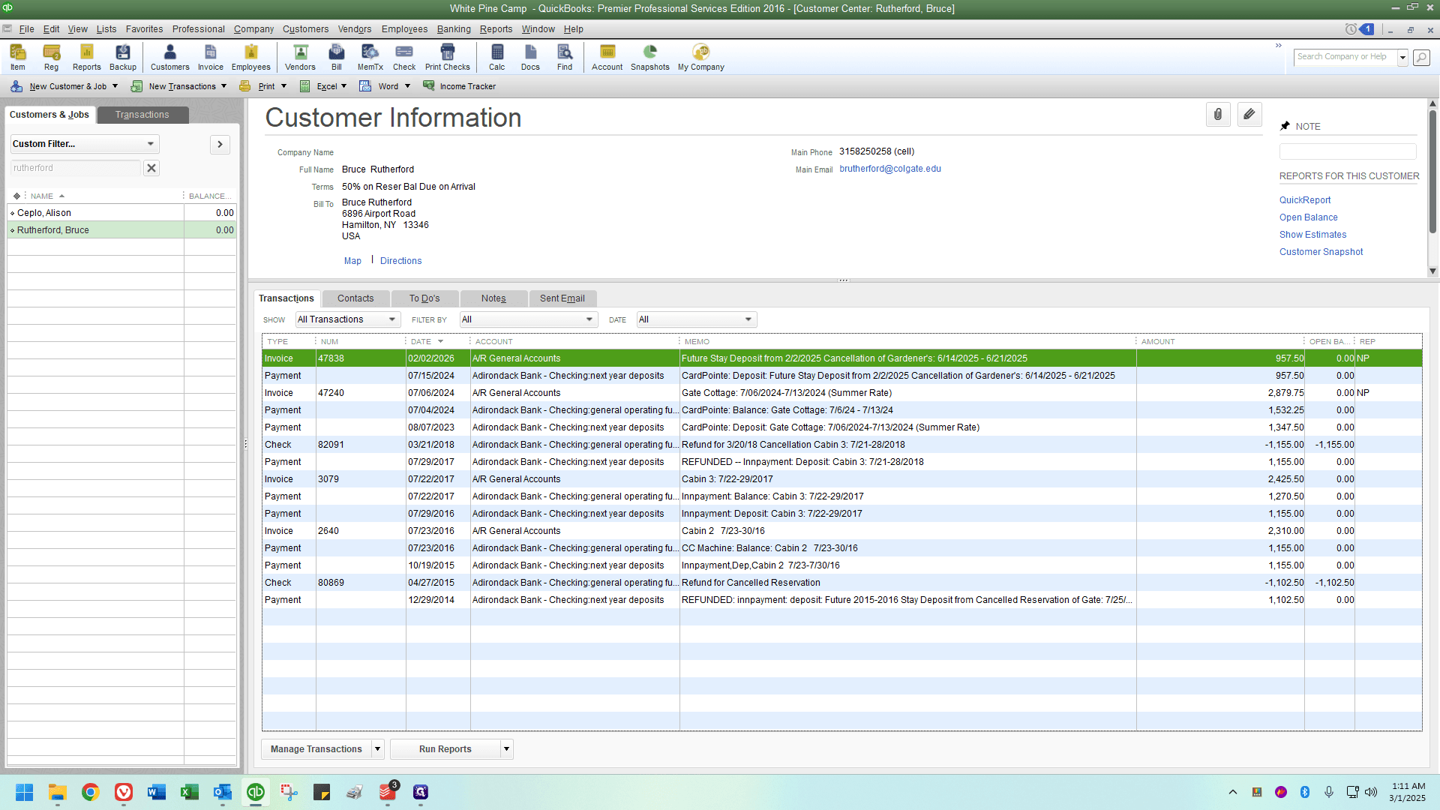The image size is (1440, 810).
Task: Click the Map link
Action: coord(352,261)
